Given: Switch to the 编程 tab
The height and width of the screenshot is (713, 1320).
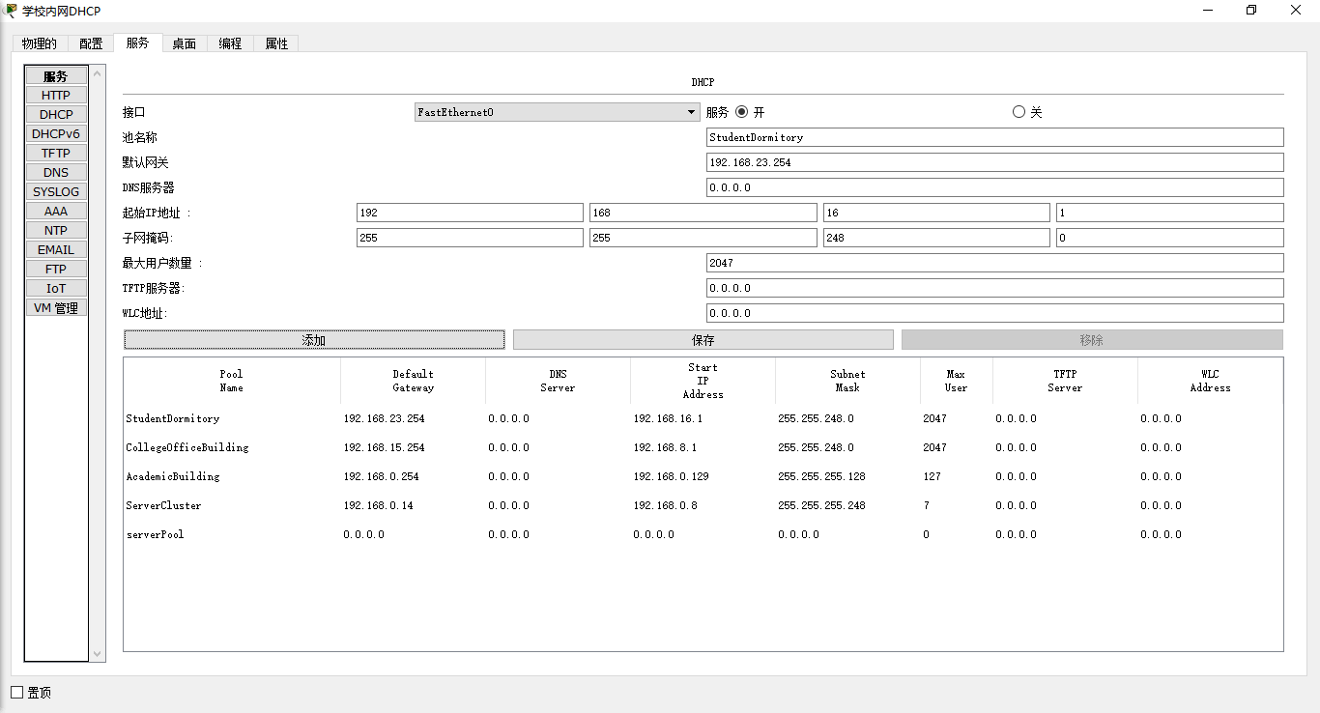Looking at the screenshot, I should click(x=230, y=43).
